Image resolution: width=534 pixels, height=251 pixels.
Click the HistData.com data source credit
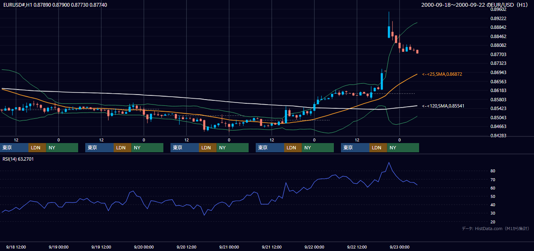tap(496, 228)
